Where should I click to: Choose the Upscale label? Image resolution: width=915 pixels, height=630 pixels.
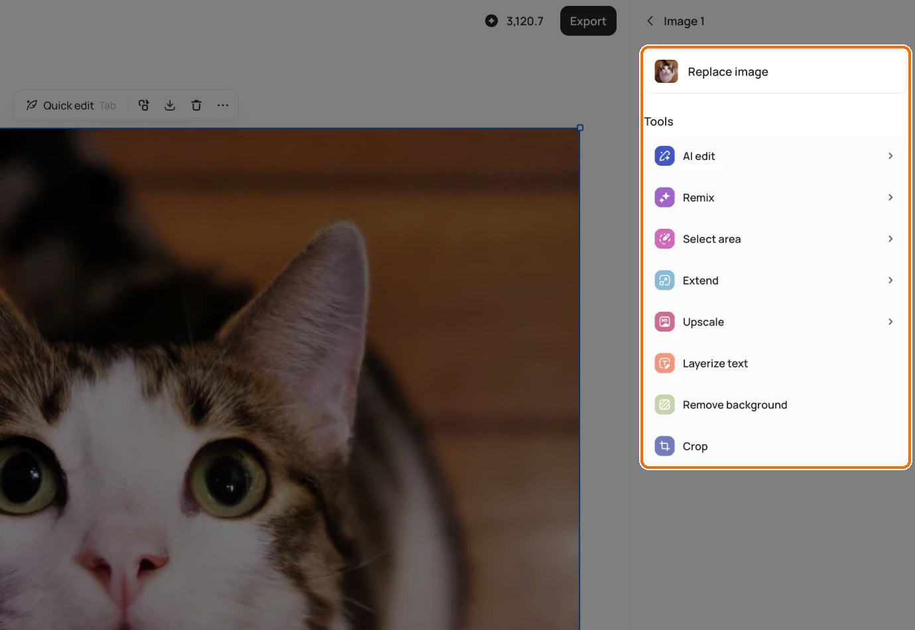(703, 322)
